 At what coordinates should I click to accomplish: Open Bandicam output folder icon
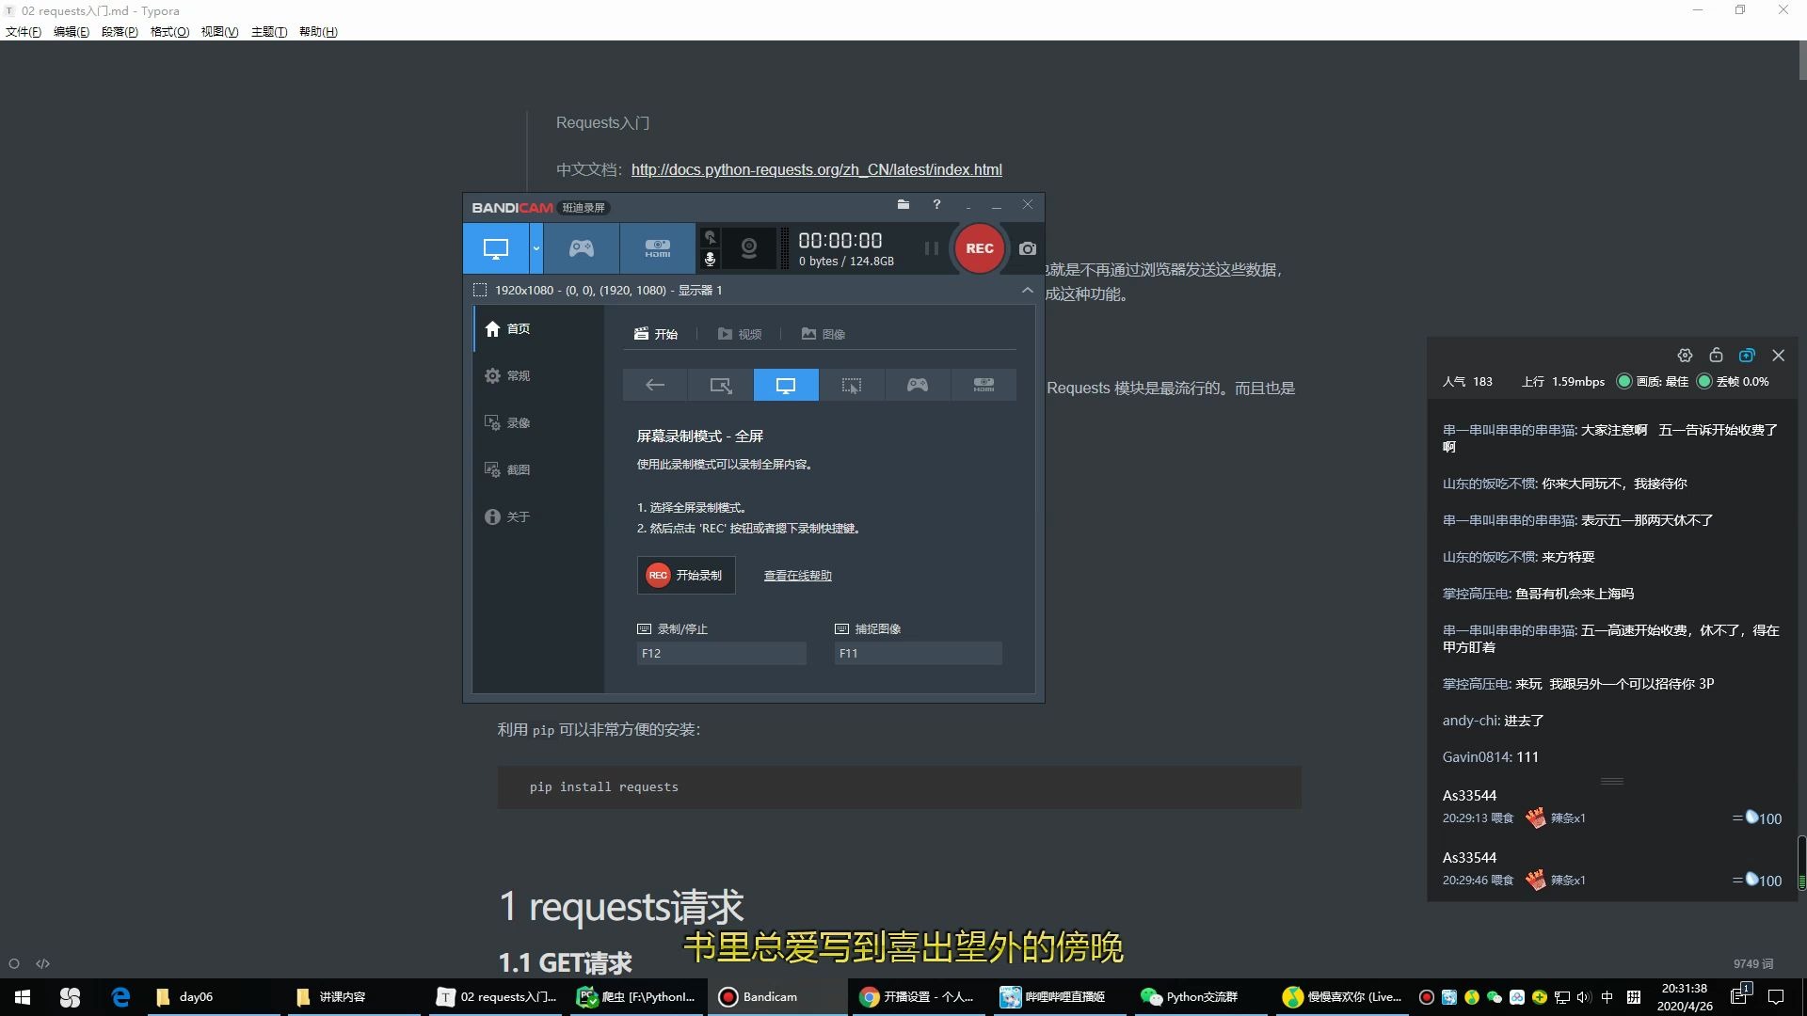903,204
